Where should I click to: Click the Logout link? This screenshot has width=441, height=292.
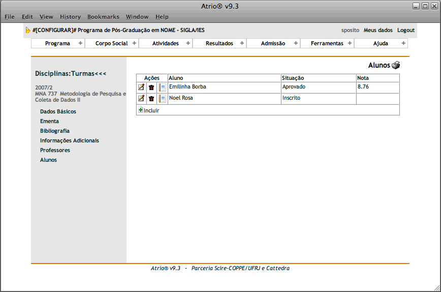[405, 31]
